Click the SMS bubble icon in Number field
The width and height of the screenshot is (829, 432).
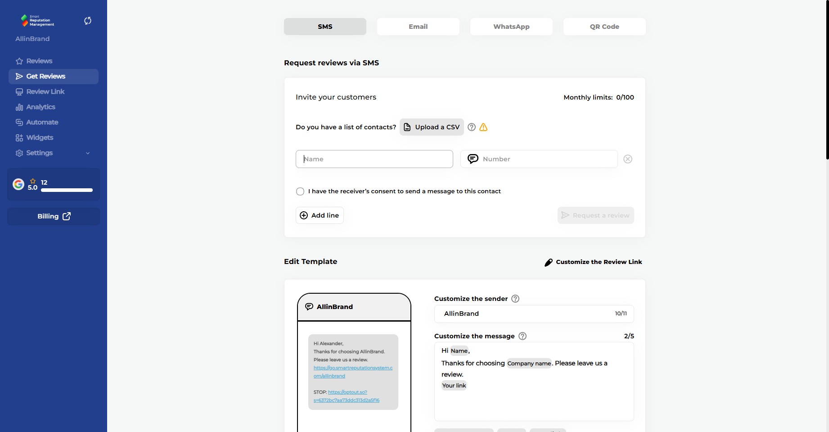(473, 159)
